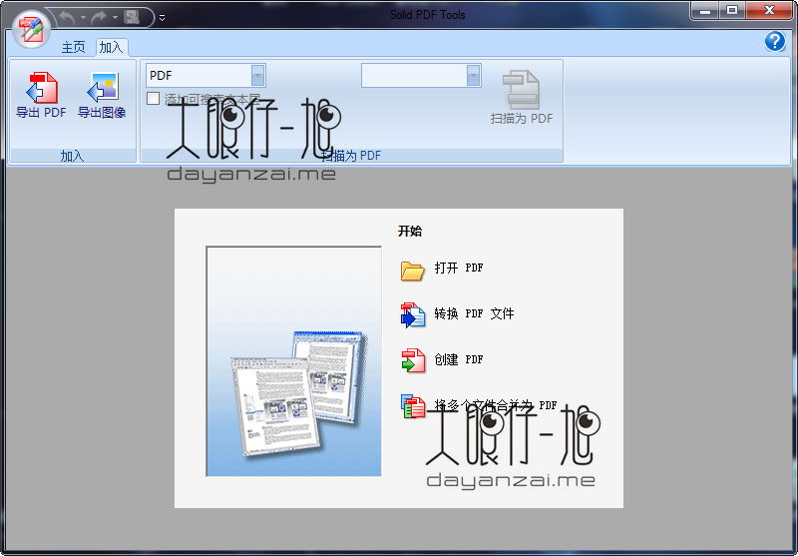Image resolution: width=798 pixels, height=556 pixels.
Task: Click the 转换 PDF 文件 link text
Action: (x=474, y=313)
